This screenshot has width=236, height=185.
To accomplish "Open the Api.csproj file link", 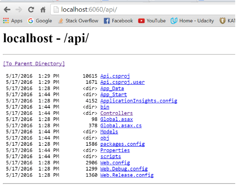I will point(115,76).
